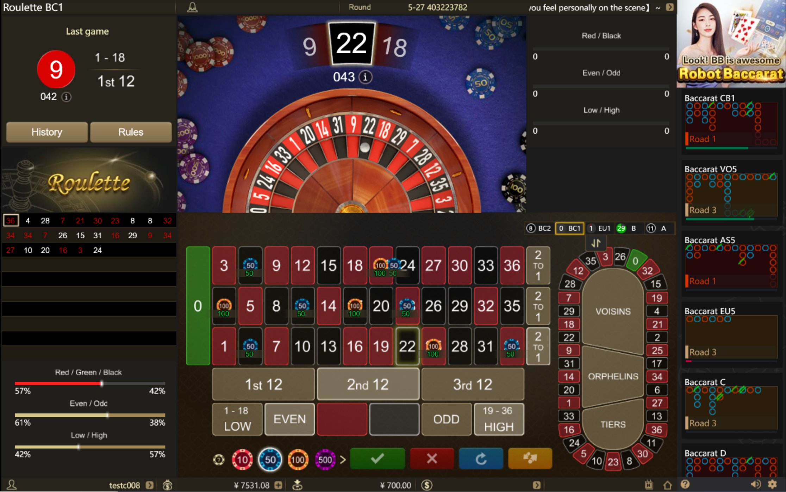Repeat last bet using the blue arrow button
The width and height of the screenshot is (786, 492).
click(x=481, y=459)
